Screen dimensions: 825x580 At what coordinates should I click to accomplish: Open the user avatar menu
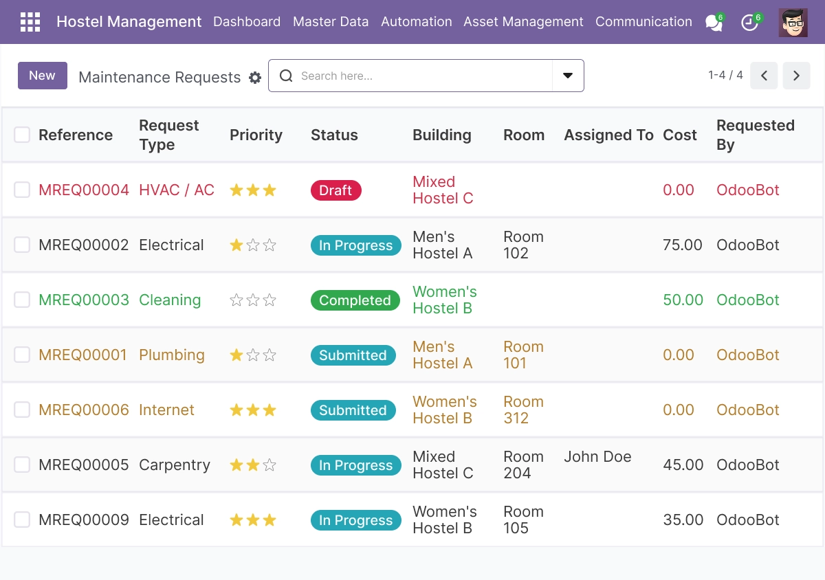[793, 23]
